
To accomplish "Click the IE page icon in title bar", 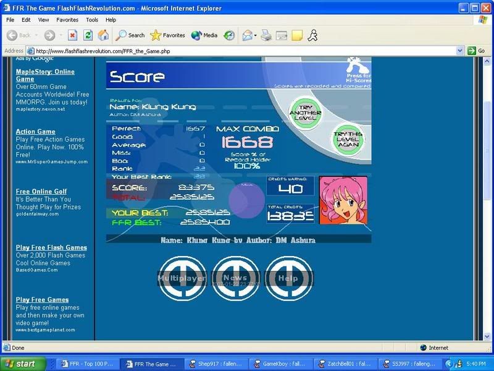I will pyautogui.click(x=7, y=8).
